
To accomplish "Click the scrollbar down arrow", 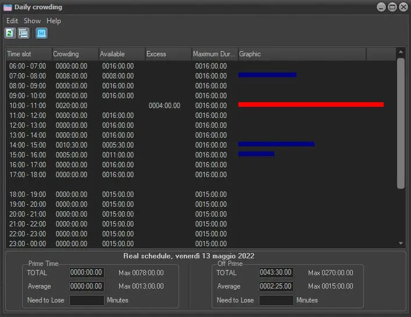I will click(x=401, y=243).
